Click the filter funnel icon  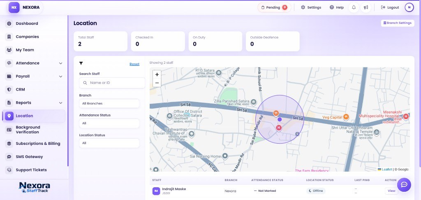81,63
